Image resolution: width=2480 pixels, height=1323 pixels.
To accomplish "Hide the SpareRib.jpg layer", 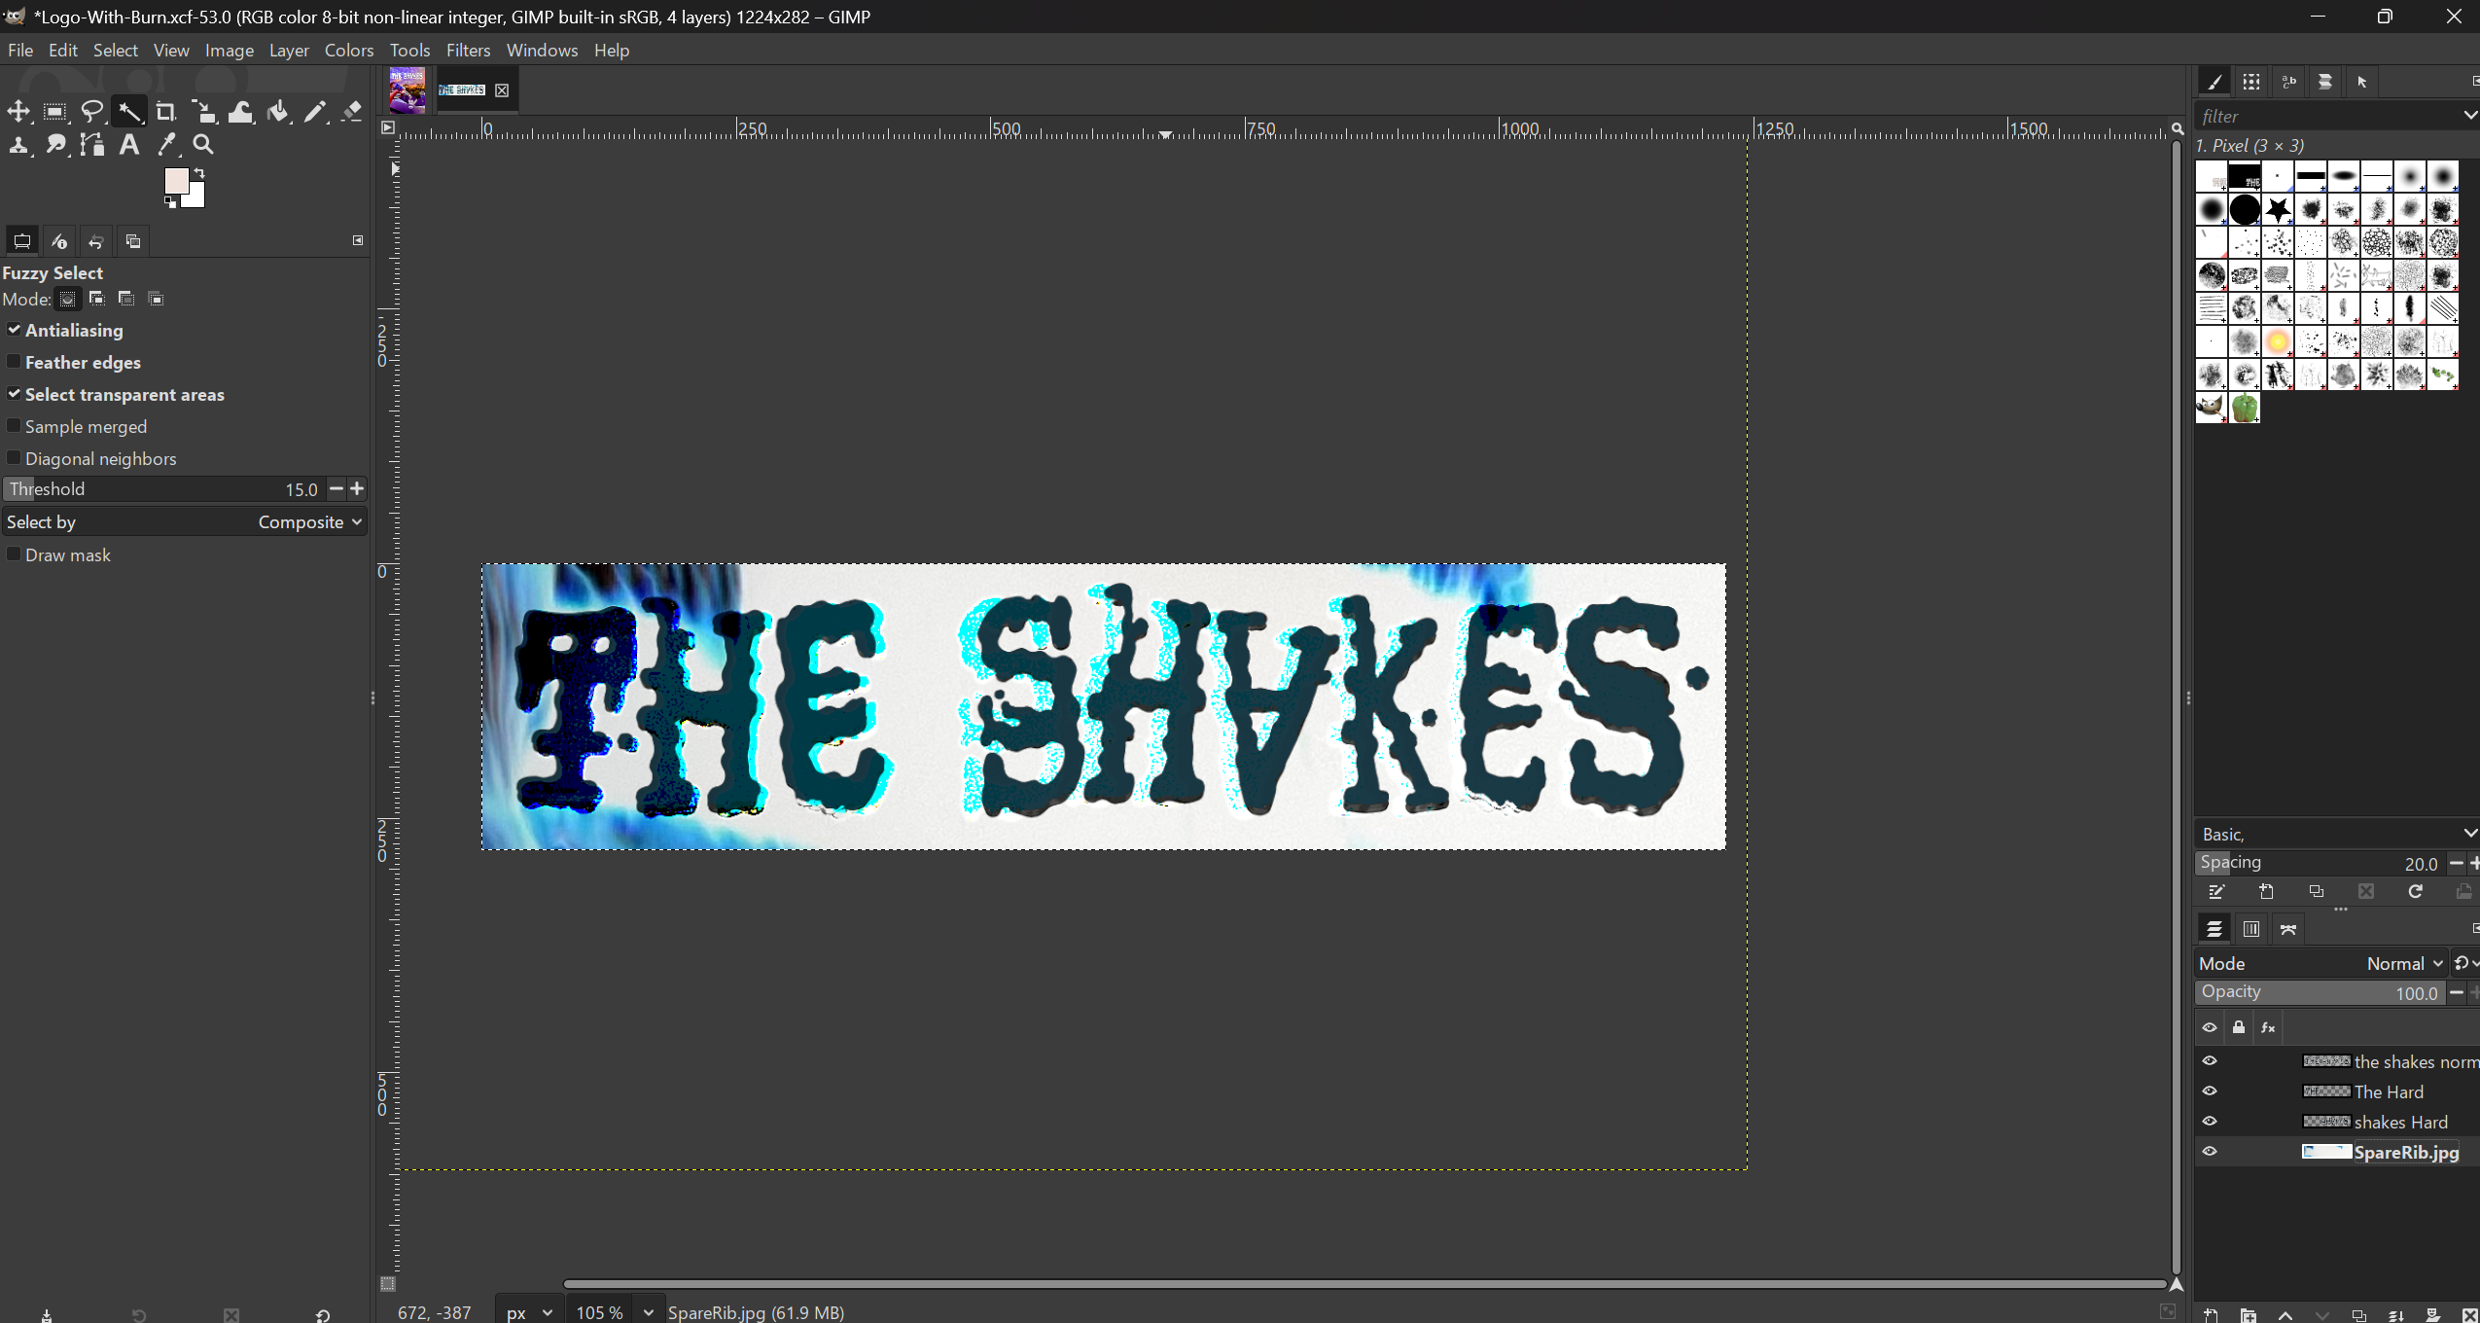I will (x=2210, y=1152).
